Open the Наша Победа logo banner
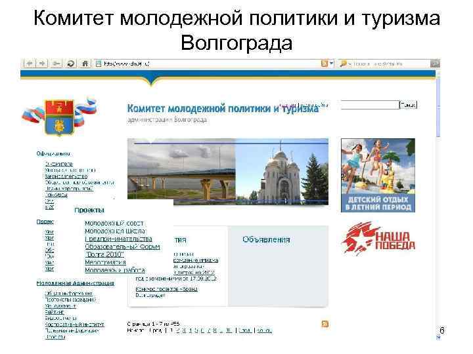 click(378, 239)
